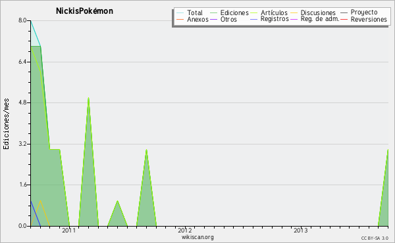Viewport: 395px width, 243px height.
Task: Click the purple Otros line swatch
Action: click(213, 20)
